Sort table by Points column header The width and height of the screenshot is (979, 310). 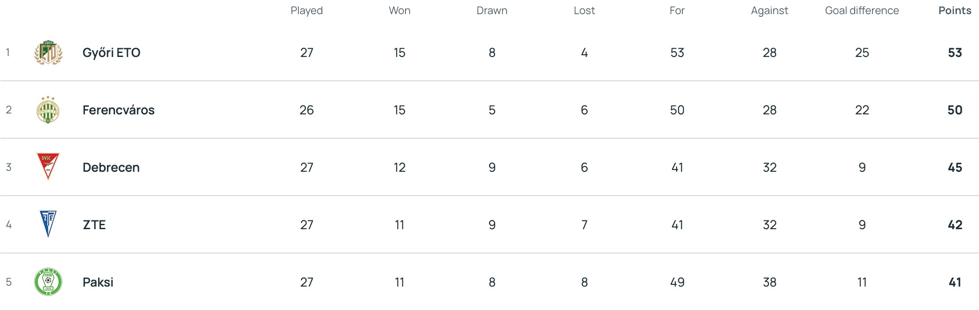(955, 11)
